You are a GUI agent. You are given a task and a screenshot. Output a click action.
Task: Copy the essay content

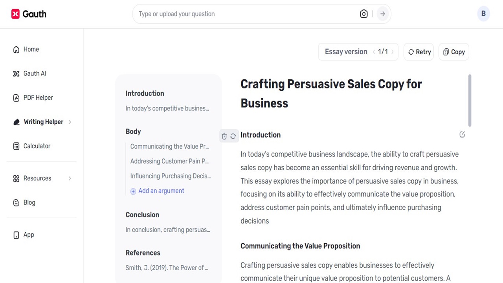[453, 51]
